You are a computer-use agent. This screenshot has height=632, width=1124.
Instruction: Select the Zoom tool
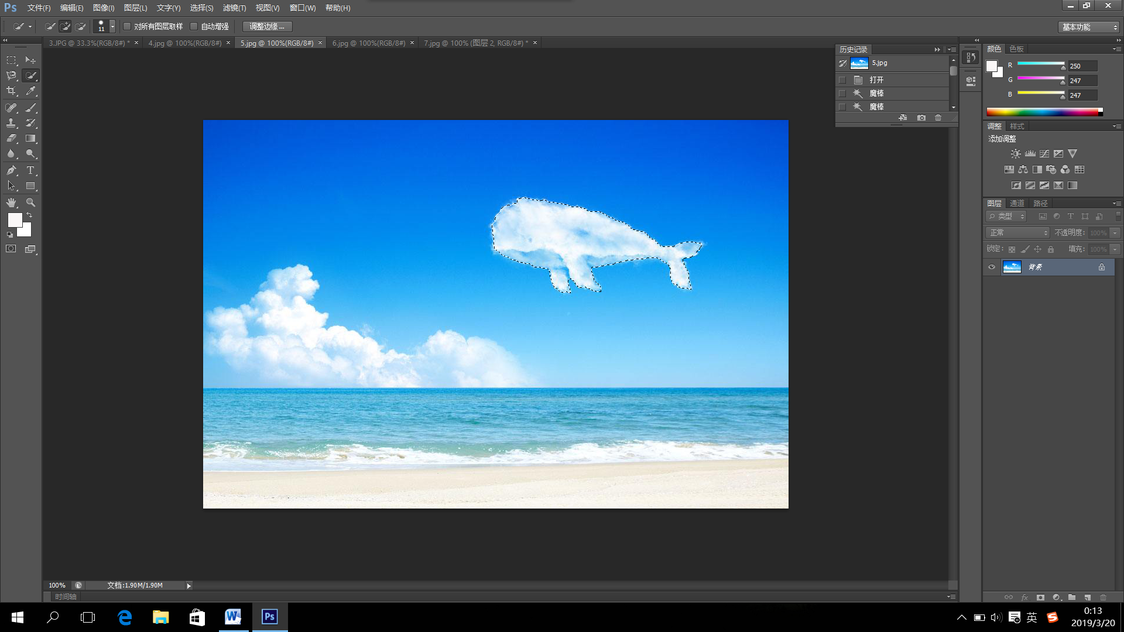pos(30,202)
